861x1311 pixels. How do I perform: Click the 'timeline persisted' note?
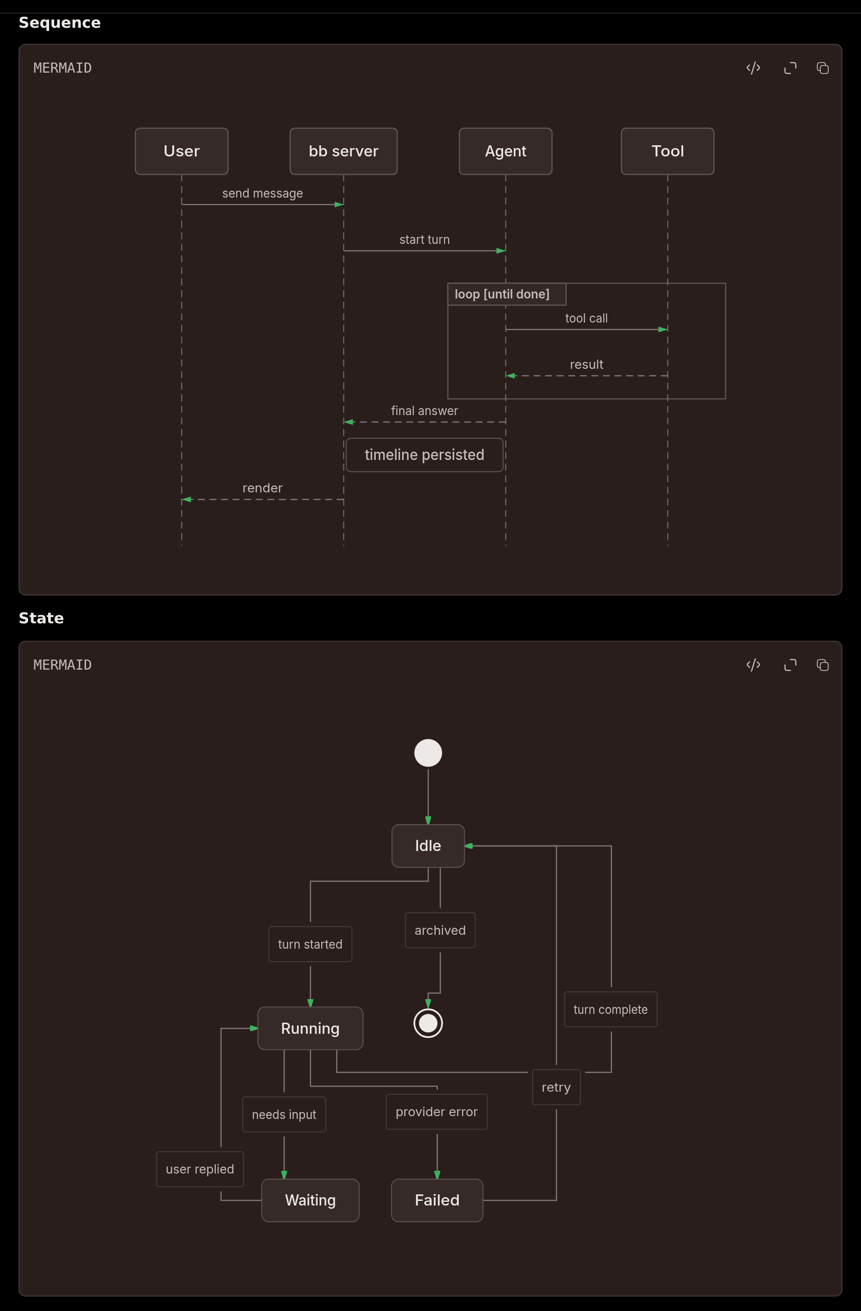[425, 455]
